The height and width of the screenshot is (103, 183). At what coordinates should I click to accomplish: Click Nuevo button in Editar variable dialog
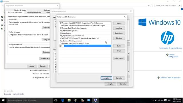click(x=119, y=23)
